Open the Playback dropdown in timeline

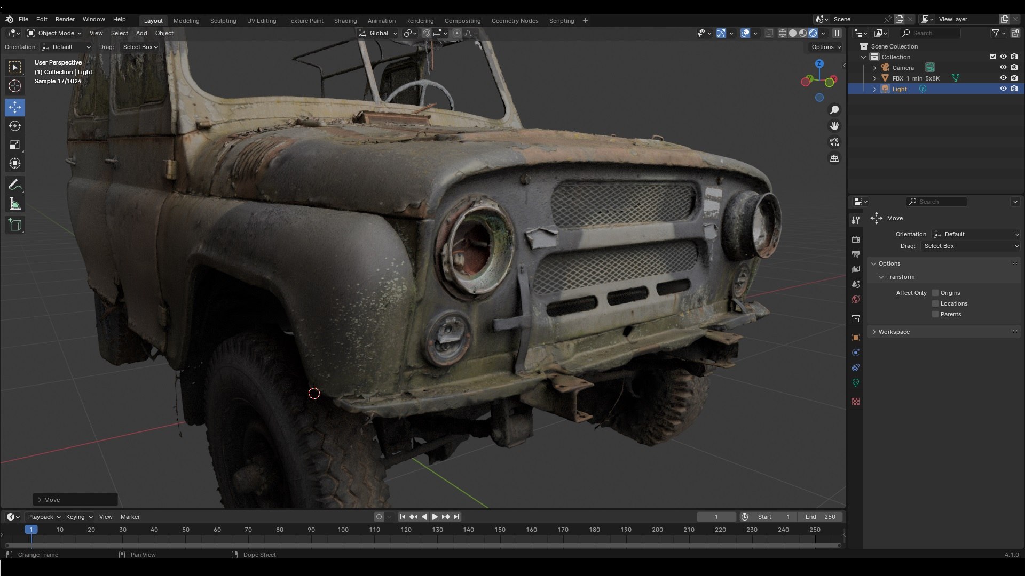click(x=44, y=517)
